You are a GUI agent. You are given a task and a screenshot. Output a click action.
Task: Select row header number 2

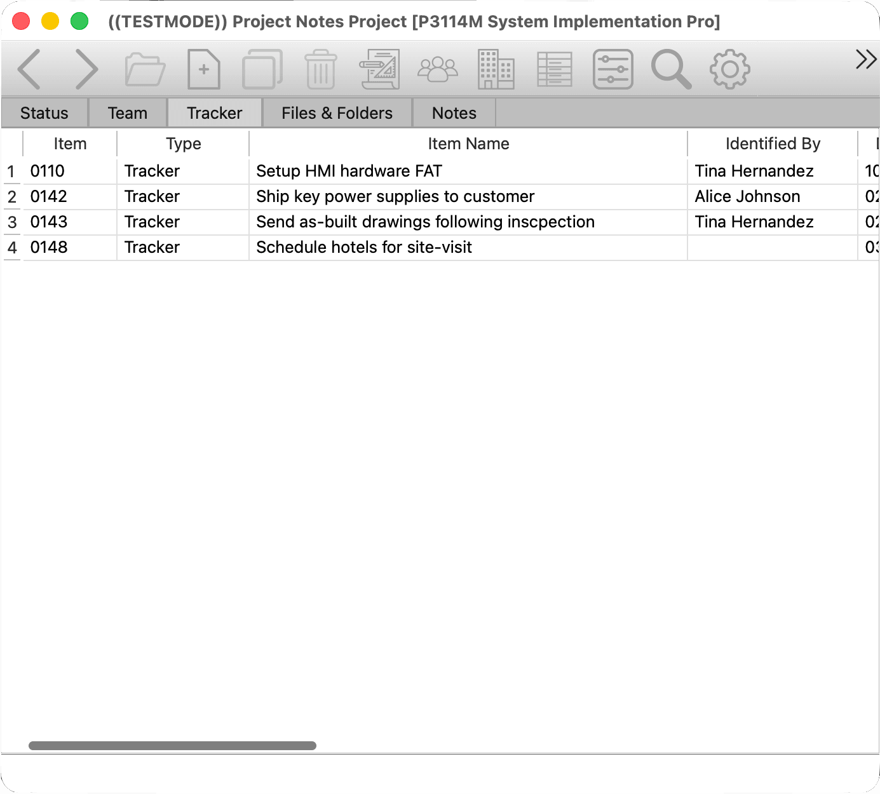[x=12, y=197]
